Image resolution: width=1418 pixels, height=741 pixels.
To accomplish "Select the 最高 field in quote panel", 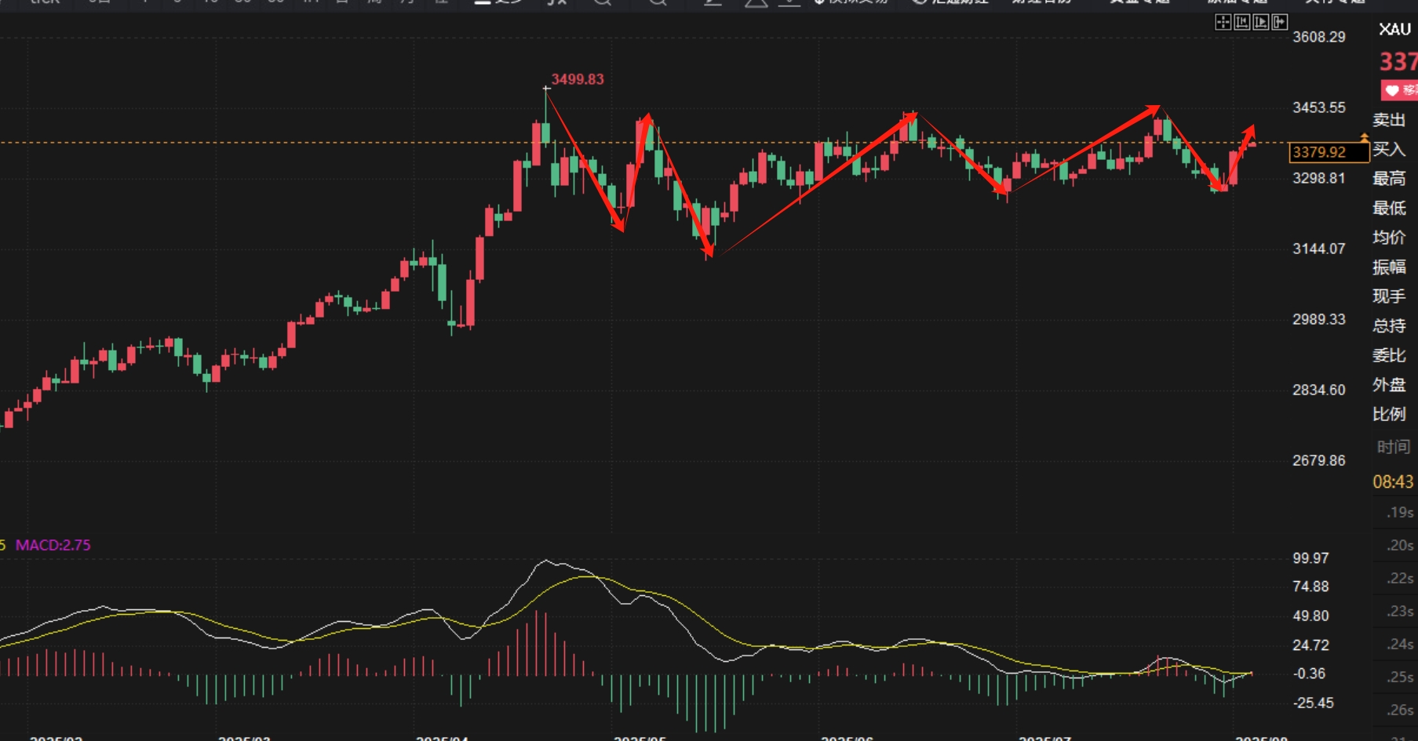I will [x=1389, y=179].
